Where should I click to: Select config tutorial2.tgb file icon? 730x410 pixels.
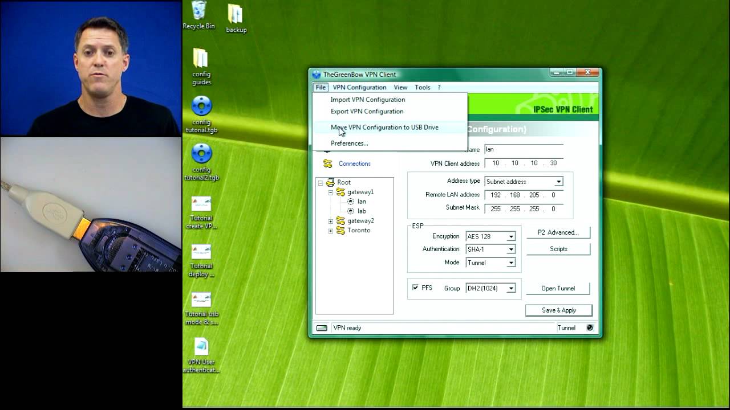[x=201, y=162]
